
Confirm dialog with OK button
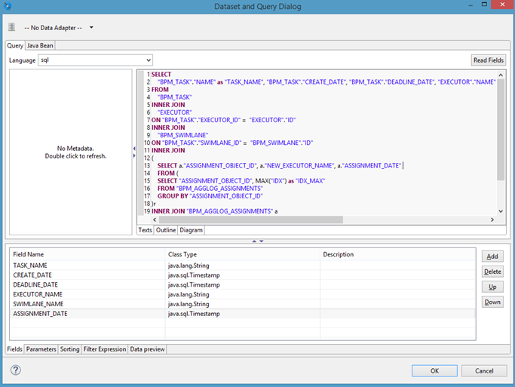coord(434,370)
